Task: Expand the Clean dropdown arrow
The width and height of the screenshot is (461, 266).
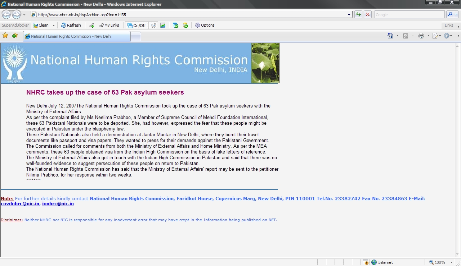Action: [54, 25]
